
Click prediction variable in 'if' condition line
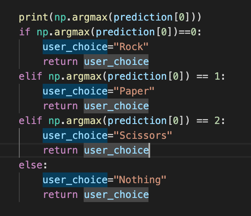[x=125, y=32]
